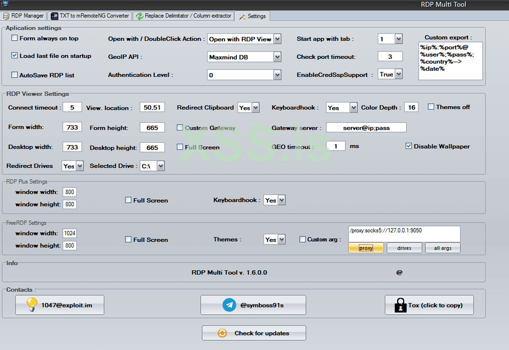The width and height of the screenshot is (509, 350).
Task: Click the Gateway server input field
Action: point(366,128)
